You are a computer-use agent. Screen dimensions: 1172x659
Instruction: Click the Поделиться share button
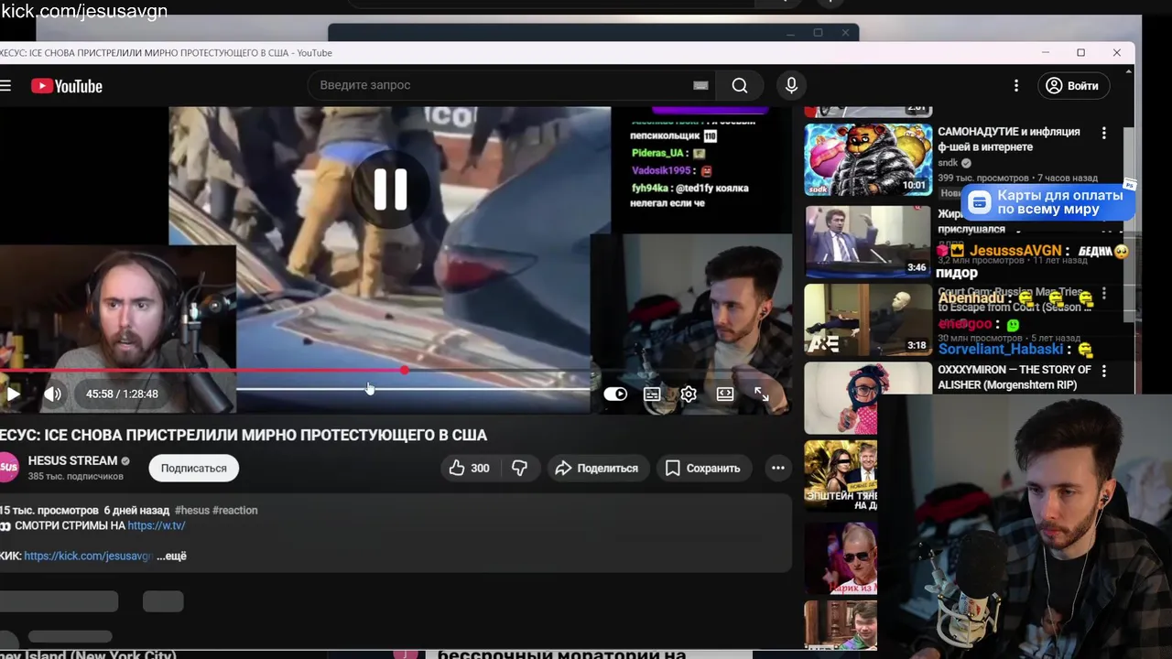597,468
